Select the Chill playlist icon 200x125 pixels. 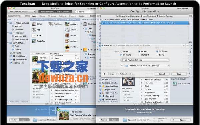click(x=13, y=46)
